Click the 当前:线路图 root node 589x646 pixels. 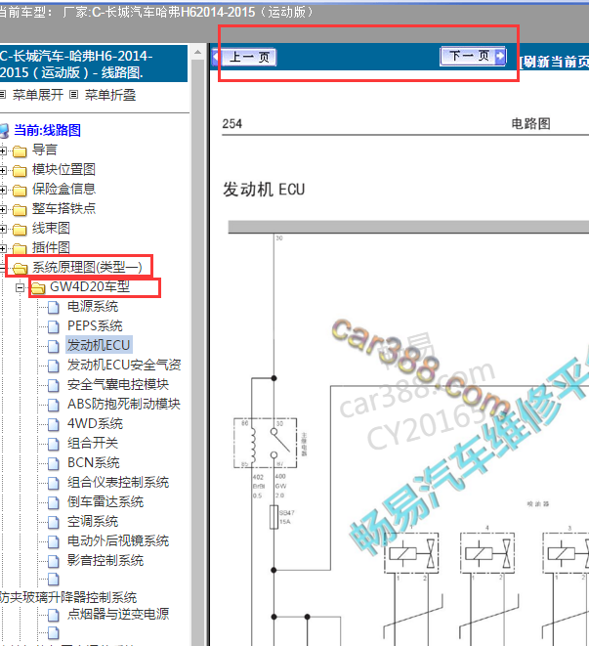click(x=47, y=130)
